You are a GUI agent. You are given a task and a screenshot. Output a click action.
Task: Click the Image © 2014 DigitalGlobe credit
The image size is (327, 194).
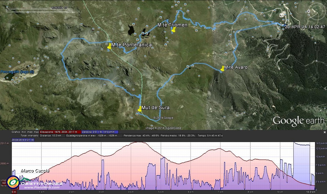[x=163, y=128]
